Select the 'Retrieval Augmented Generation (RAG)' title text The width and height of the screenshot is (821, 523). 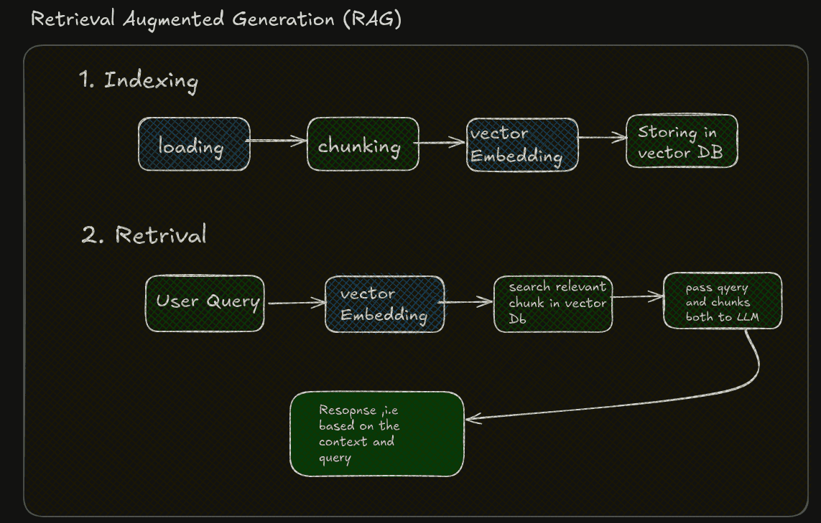pos(215,19)
